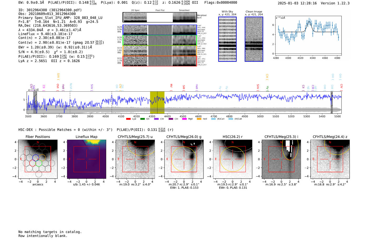Click the dashed vertical line near 4040
This screenshot has width=368, height=250.
(112, 102)
